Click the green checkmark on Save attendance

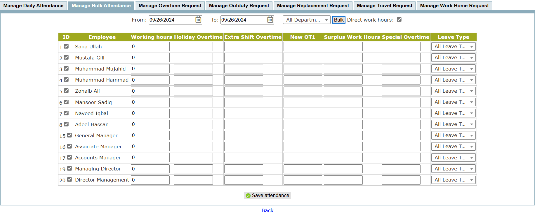(x=248, y=196)
